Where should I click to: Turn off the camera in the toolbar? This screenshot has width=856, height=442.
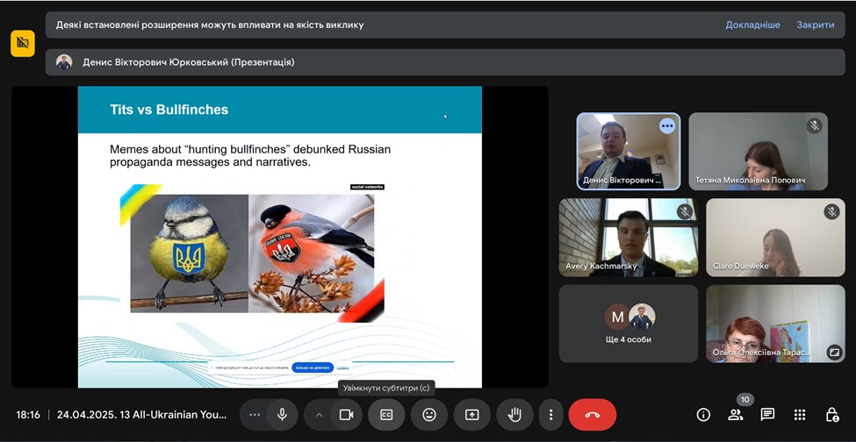[346, 415]
